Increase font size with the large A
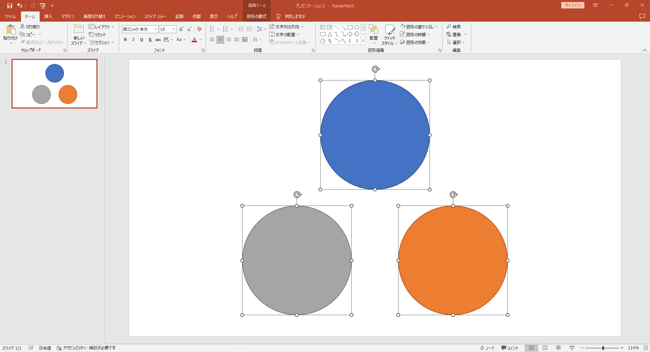The image size is (650, 352). click(181, 29)
